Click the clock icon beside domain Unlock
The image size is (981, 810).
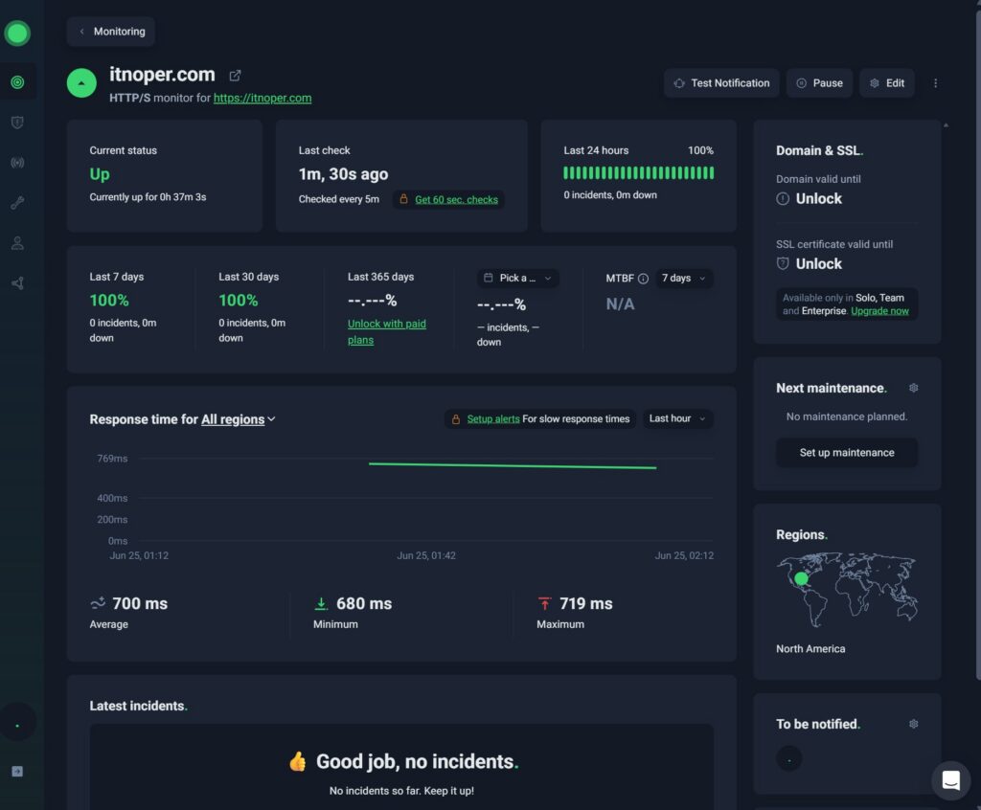783,199
